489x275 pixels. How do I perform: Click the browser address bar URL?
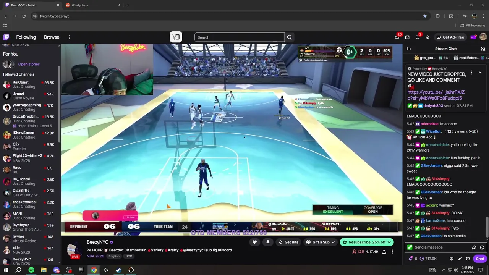[55, 16]
